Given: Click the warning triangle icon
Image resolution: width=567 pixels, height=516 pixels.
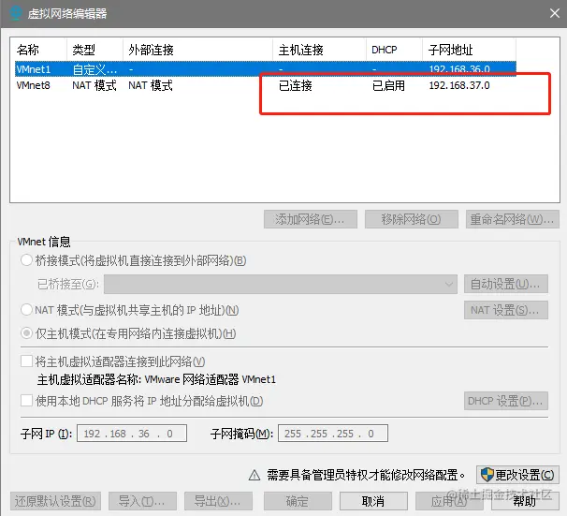Looking at the screenshot, I should tap(254, 475).
